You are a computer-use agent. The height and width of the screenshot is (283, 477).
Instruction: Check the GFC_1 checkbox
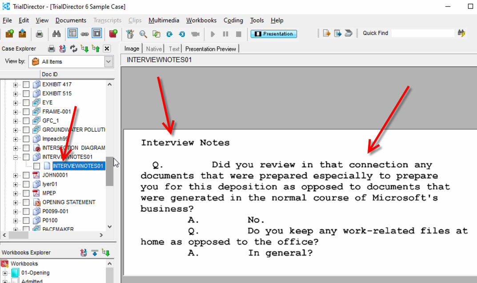coord(26,121)
